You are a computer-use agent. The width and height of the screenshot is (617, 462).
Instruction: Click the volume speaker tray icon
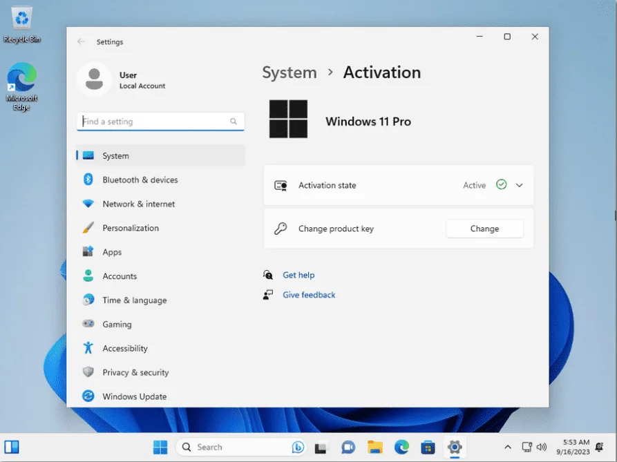pyautogui.click(x=542, y=447)
